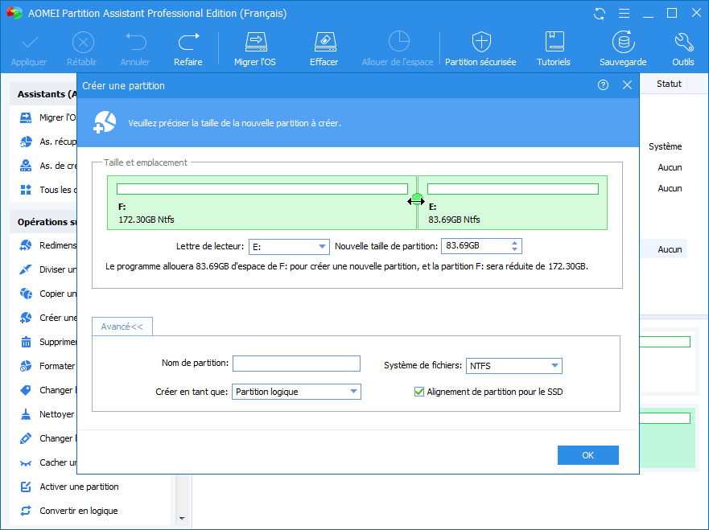Open the Tutoriels book icon
Image resolution: width=709 pixels, height=530 pixels.
[x=554, y=42]
